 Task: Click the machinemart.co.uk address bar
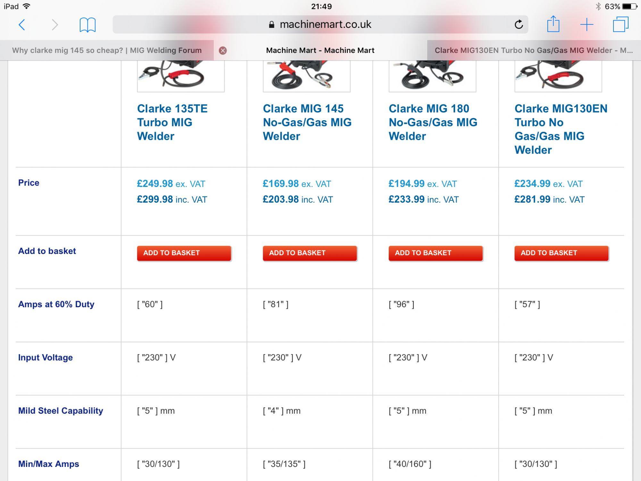(320, 24)
